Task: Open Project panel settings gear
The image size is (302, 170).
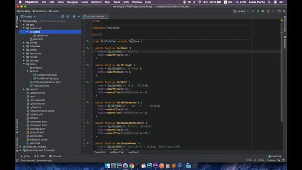Action: (74, 17)
